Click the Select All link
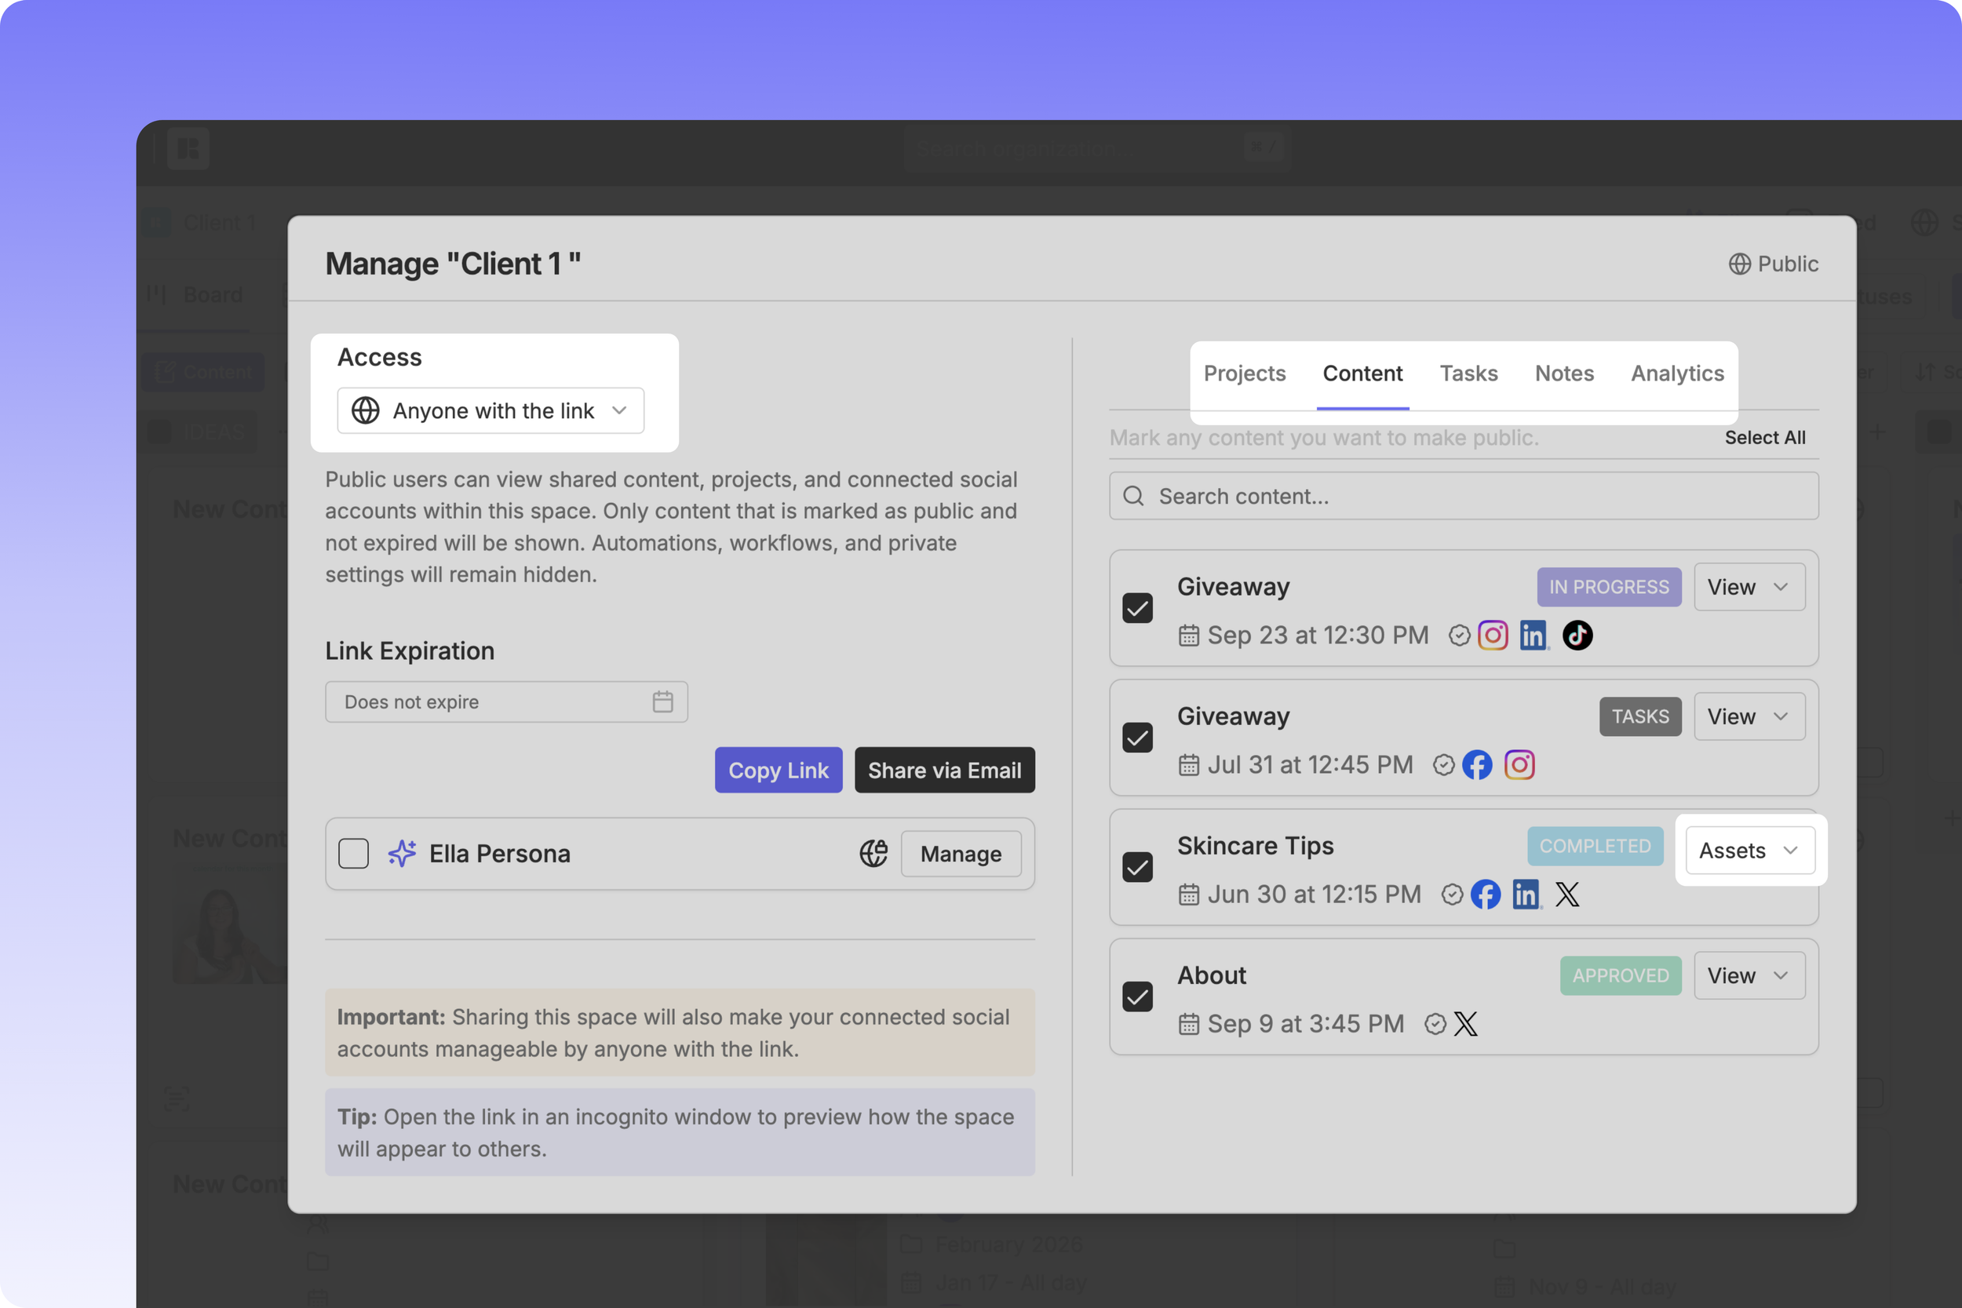This screenshot has width=1962, height=1308. [x=1764, y=437]
